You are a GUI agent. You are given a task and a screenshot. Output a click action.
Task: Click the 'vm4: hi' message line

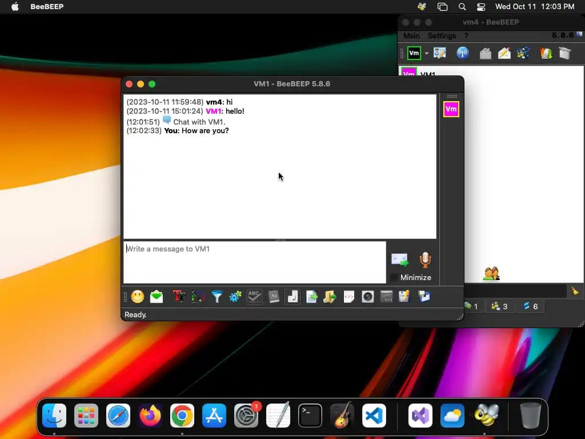click(x=179, y=102)
